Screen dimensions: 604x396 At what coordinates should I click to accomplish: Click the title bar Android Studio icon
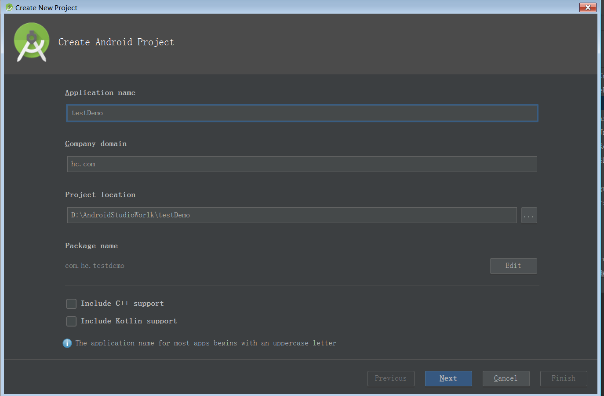point(9,7)
